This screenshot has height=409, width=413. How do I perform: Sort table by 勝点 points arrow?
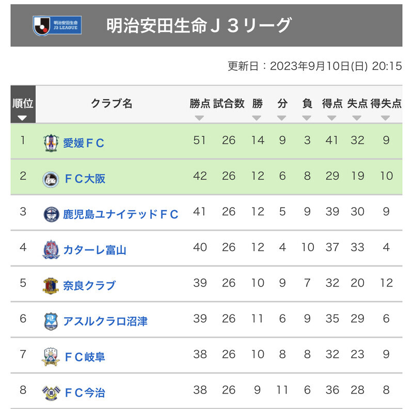point(199,118)
